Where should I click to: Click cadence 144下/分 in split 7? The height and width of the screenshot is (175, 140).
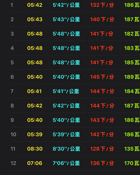[102, 91]
